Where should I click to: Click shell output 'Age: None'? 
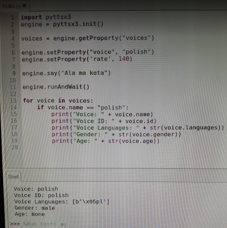point(30,214)
